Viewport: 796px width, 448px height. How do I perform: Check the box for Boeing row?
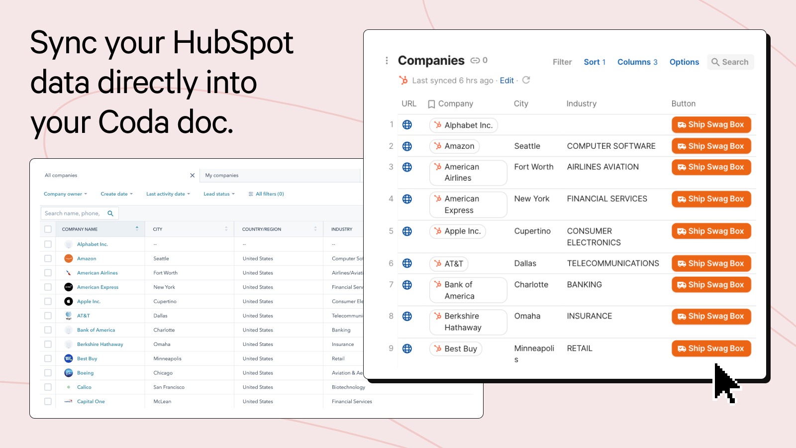(x=48, y=373)
